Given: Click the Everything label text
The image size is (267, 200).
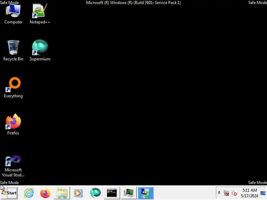Looking at the screenshot, I should tap(13, 96).
